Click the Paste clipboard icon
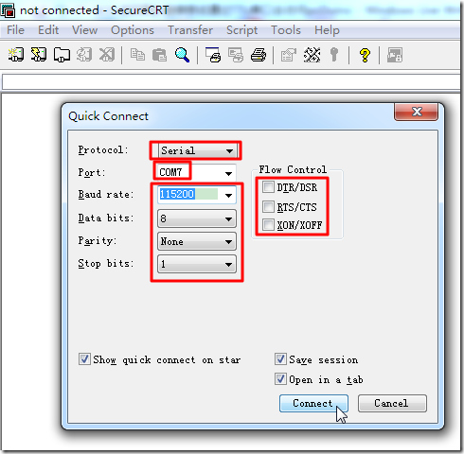This screenshot has width=464, height=454. click(159, 55)
